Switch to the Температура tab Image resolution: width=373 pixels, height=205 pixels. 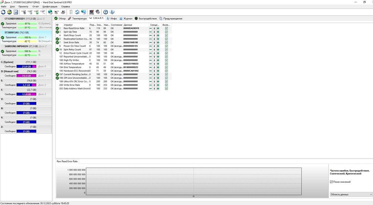click(x=77, y=19)
